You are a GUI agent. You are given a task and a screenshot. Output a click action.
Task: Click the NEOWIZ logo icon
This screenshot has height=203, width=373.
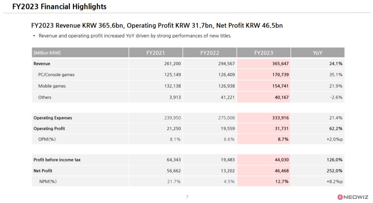(x=340, y=197)
